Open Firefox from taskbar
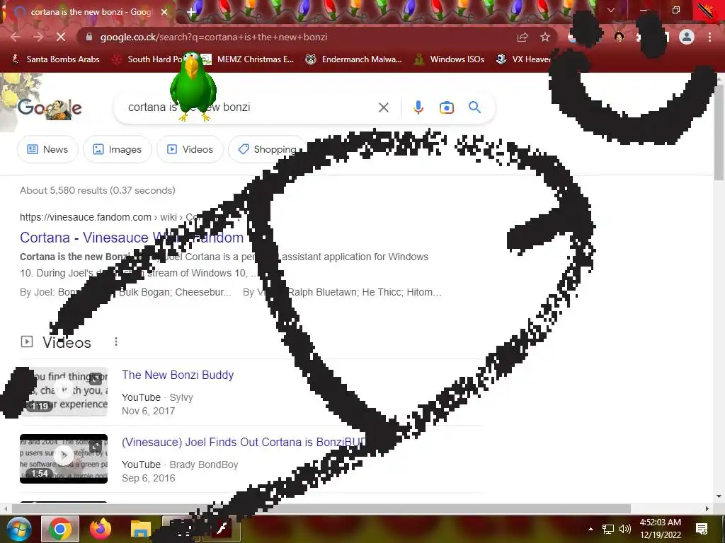This screenshot has height=543, width=725. coord(101,529)
